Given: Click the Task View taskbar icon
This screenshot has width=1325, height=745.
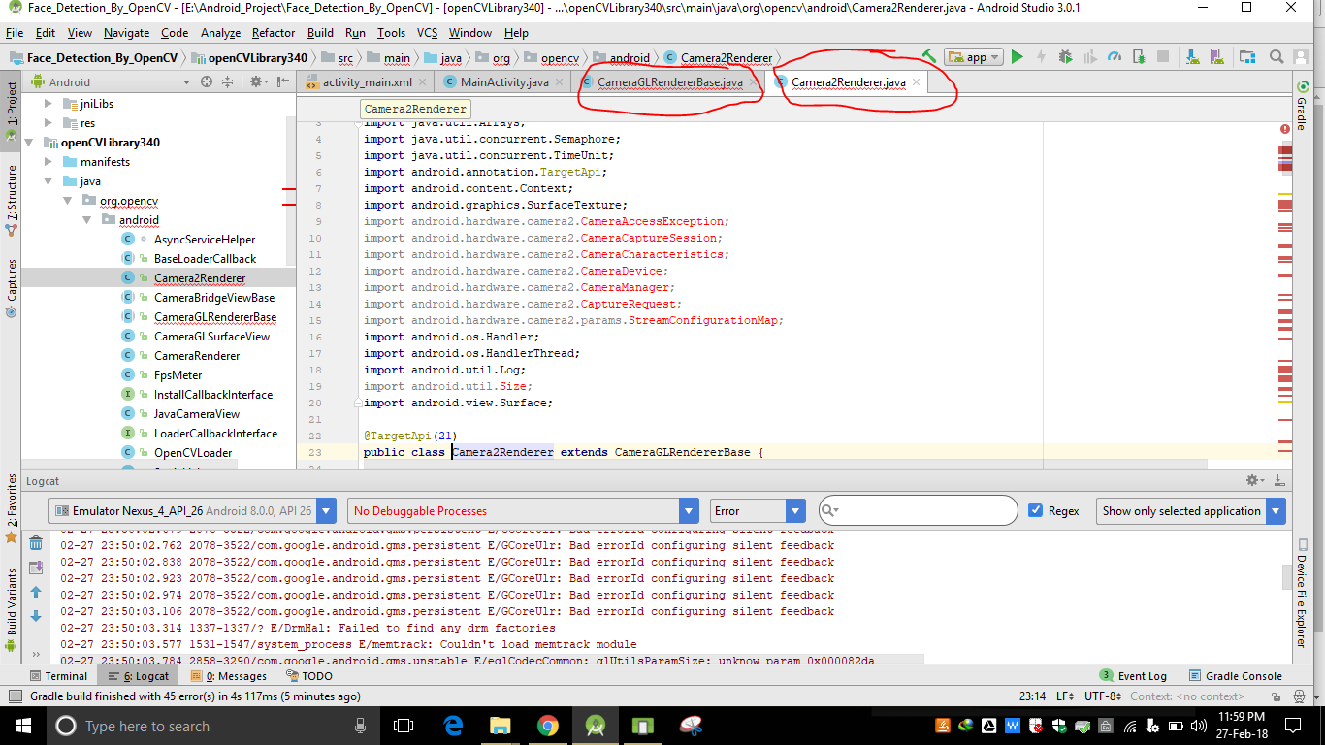Looking at the screenshot, I should click(x=404, y=726).
